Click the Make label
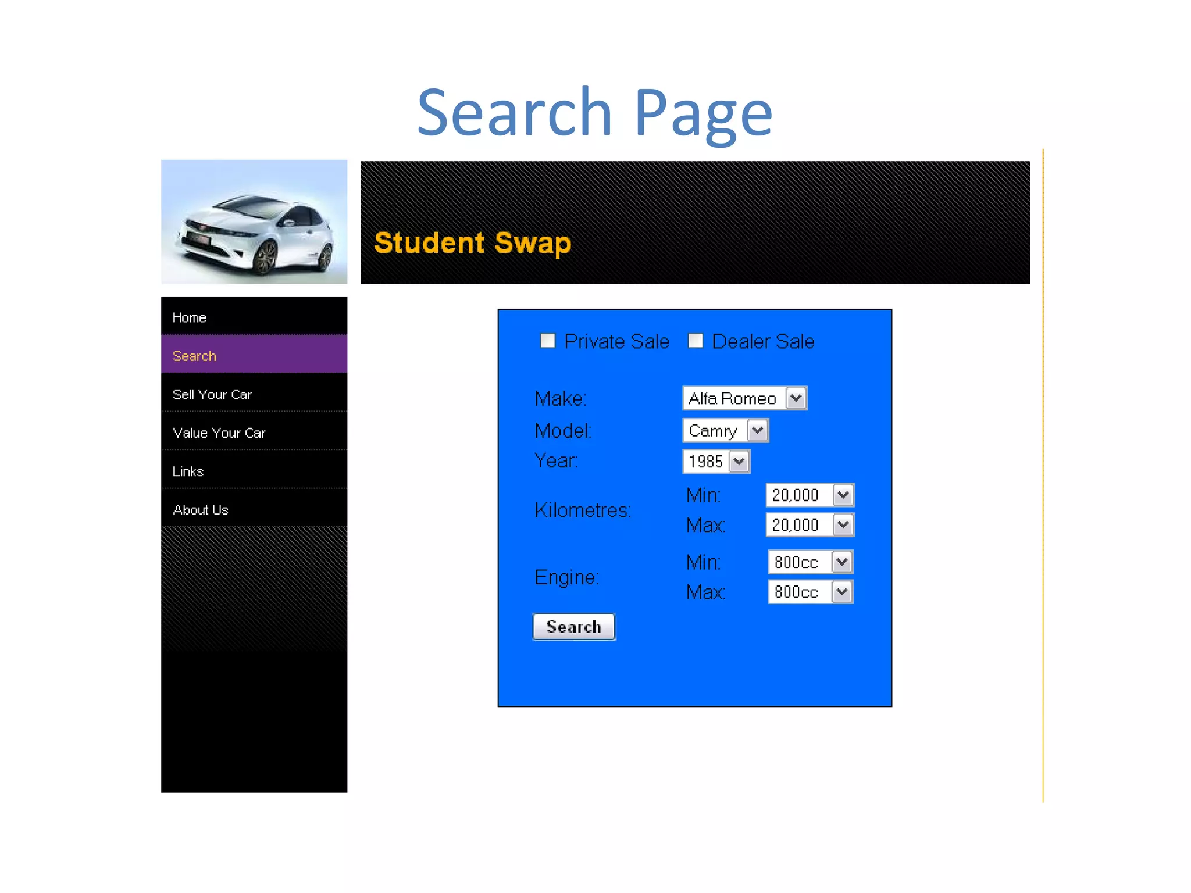The height and width of the screenshot is (893, 1191). click(561, 398)
